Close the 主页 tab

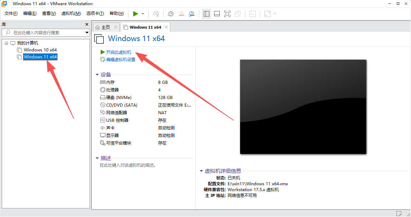[x=116, y=27]
